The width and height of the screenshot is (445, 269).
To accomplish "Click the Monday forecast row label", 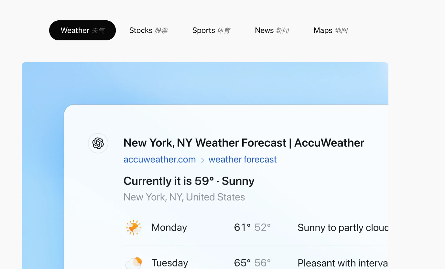I will click(x=169, y=228).
